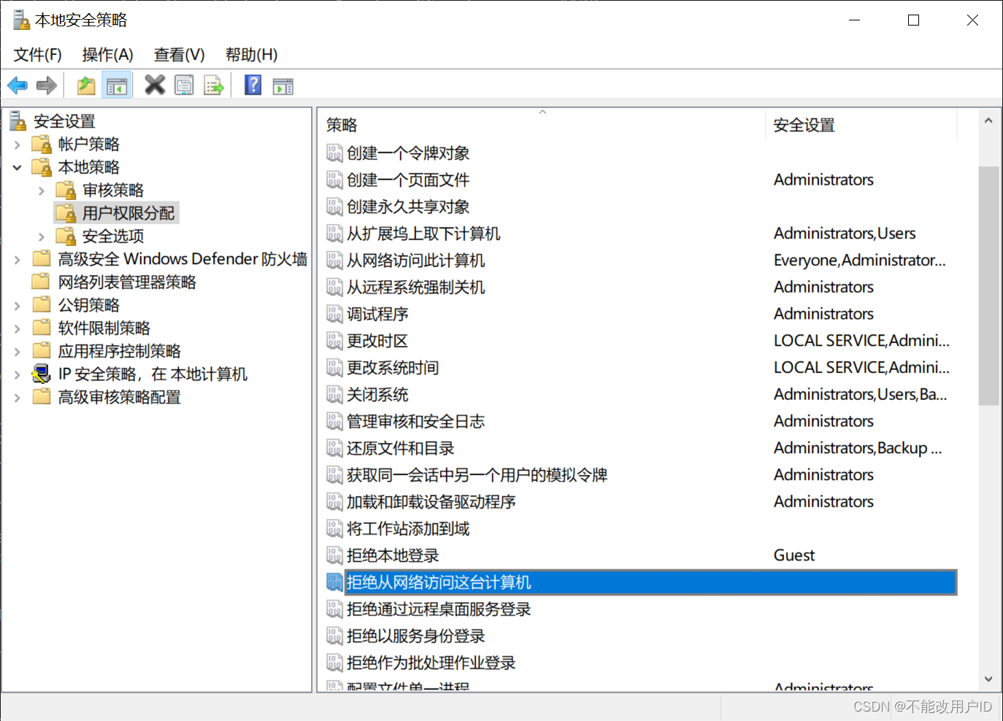The image size is (1003, 721).
Task: Click the IP 安全策略 computer icon
Action: pos(42,374)
